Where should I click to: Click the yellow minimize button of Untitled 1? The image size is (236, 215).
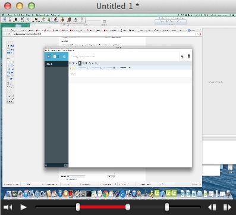pyautogui.click(x=20, y=6)
